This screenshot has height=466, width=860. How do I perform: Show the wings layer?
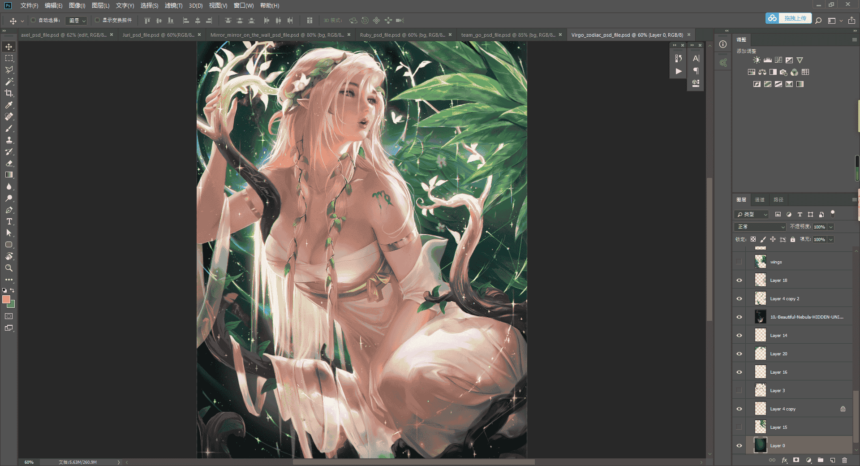click(x=739, y=262)
